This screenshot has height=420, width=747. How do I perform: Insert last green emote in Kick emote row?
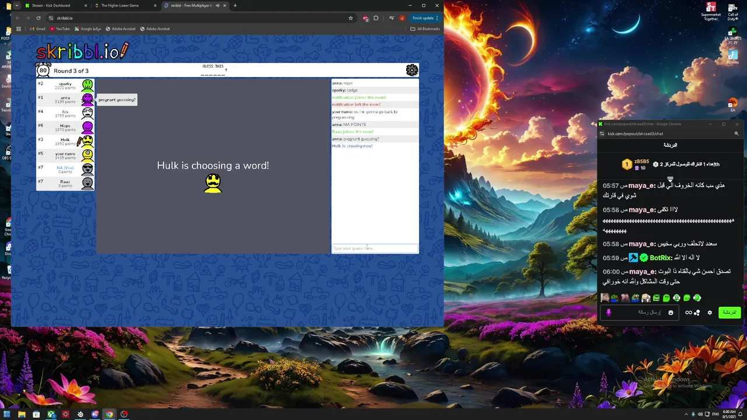pos(697,298)
